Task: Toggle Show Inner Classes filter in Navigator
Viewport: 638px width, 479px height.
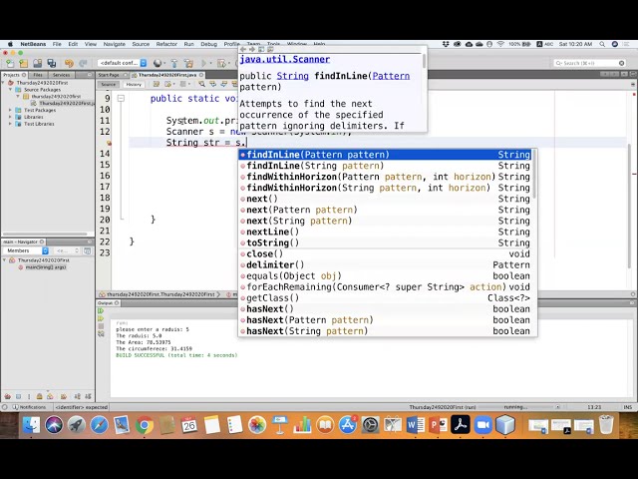Action: (50, 396)
